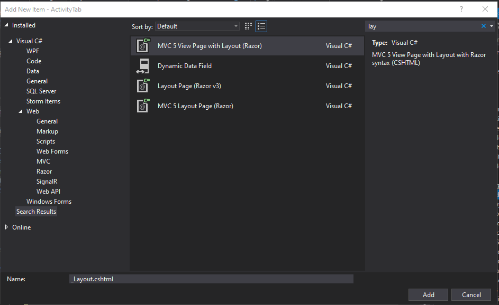This screenshot has height=305, width=499.
Task: Choose the Dynamic Data Field template
Action: pyautogui.click(x=247, y=66)
